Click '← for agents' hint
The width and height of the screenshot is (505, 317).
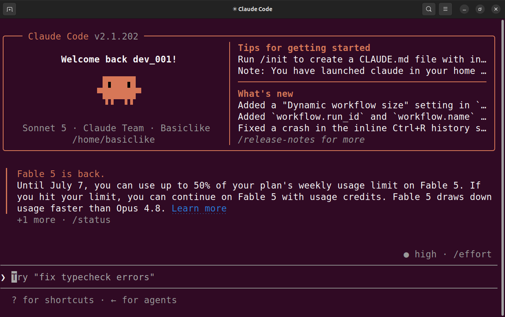pyautogui.click(x=144, y=300)
